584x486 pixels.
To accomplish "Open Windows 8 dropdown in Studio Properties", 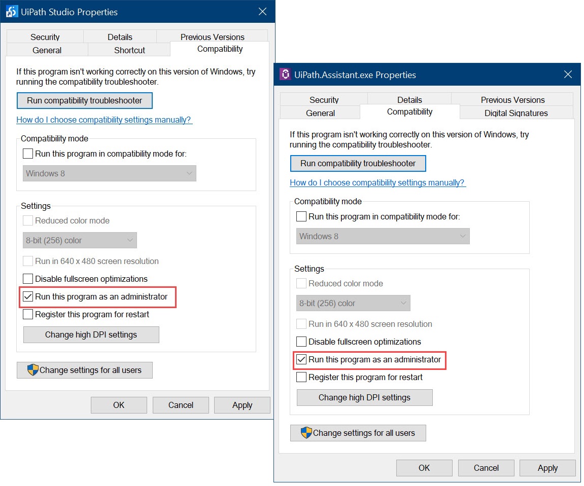I will click(110, 173).
